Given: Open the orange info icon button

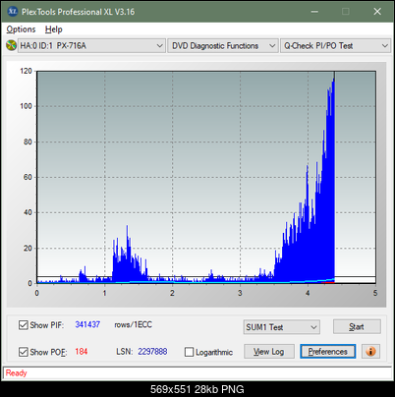Looking at the screenshot, I should coord(370,352).
